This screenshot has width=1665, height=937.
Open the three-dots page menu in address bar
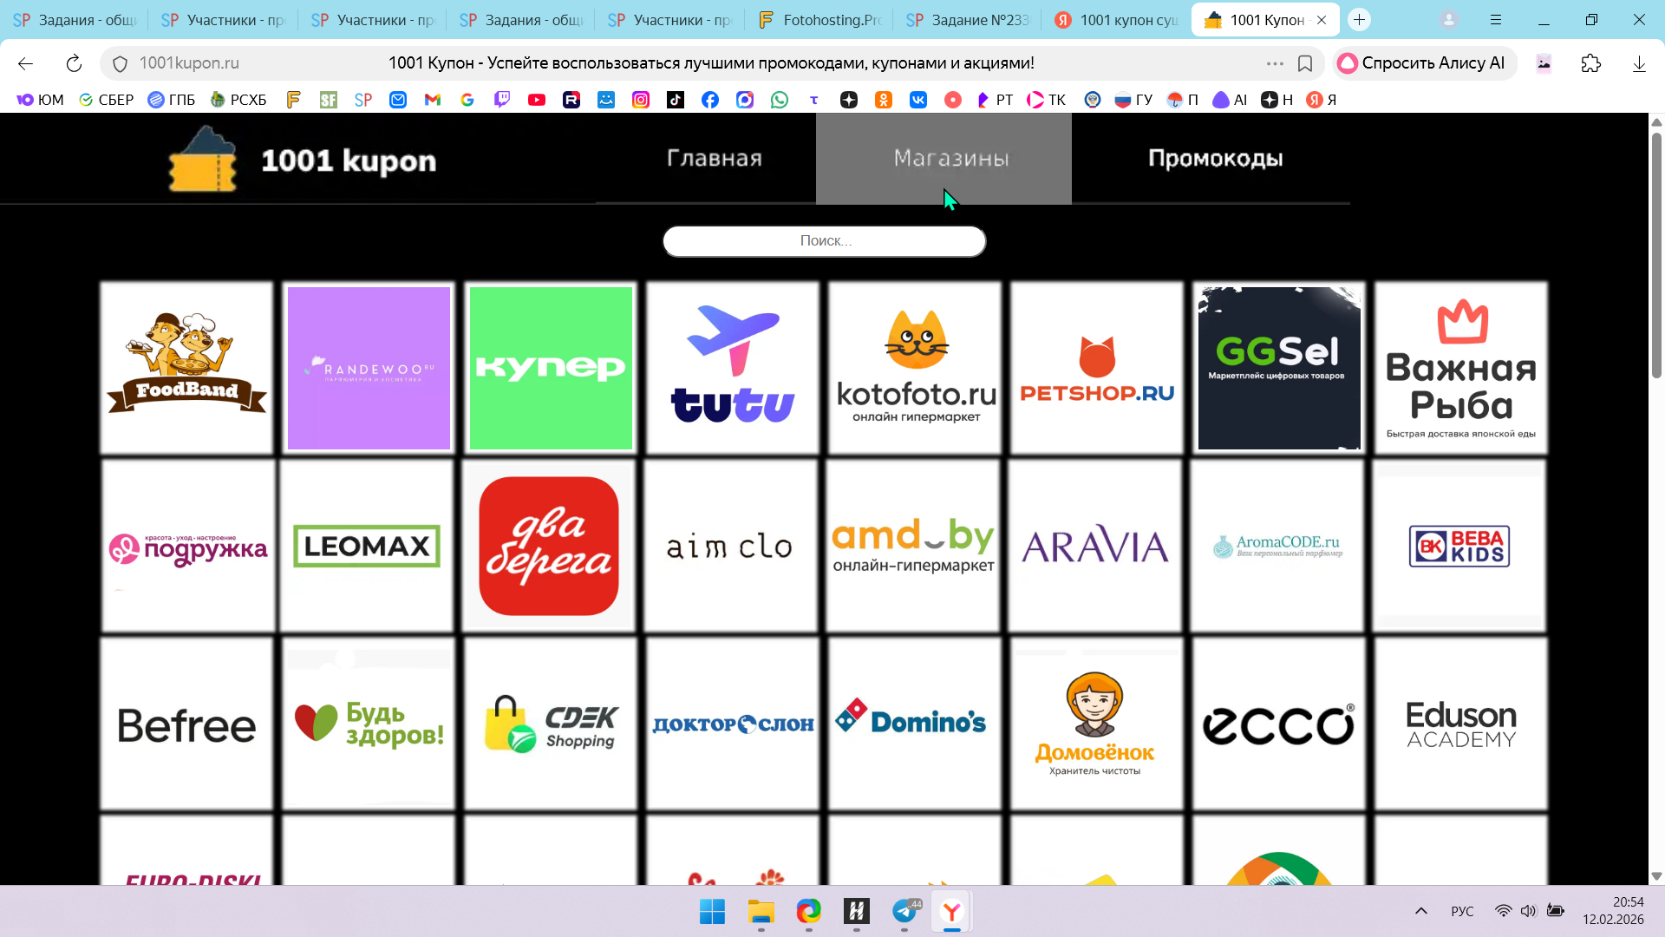click(x=1274, y=63)
